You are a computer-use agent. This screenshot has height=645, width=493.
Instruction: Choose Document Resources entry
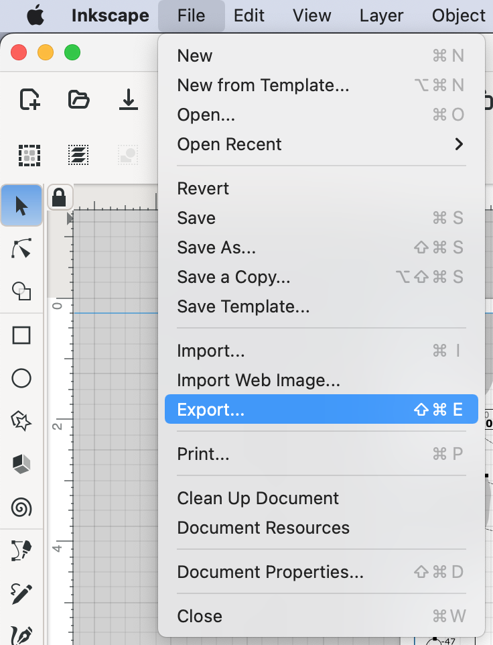pyautogui.click(x=322, y=528)
